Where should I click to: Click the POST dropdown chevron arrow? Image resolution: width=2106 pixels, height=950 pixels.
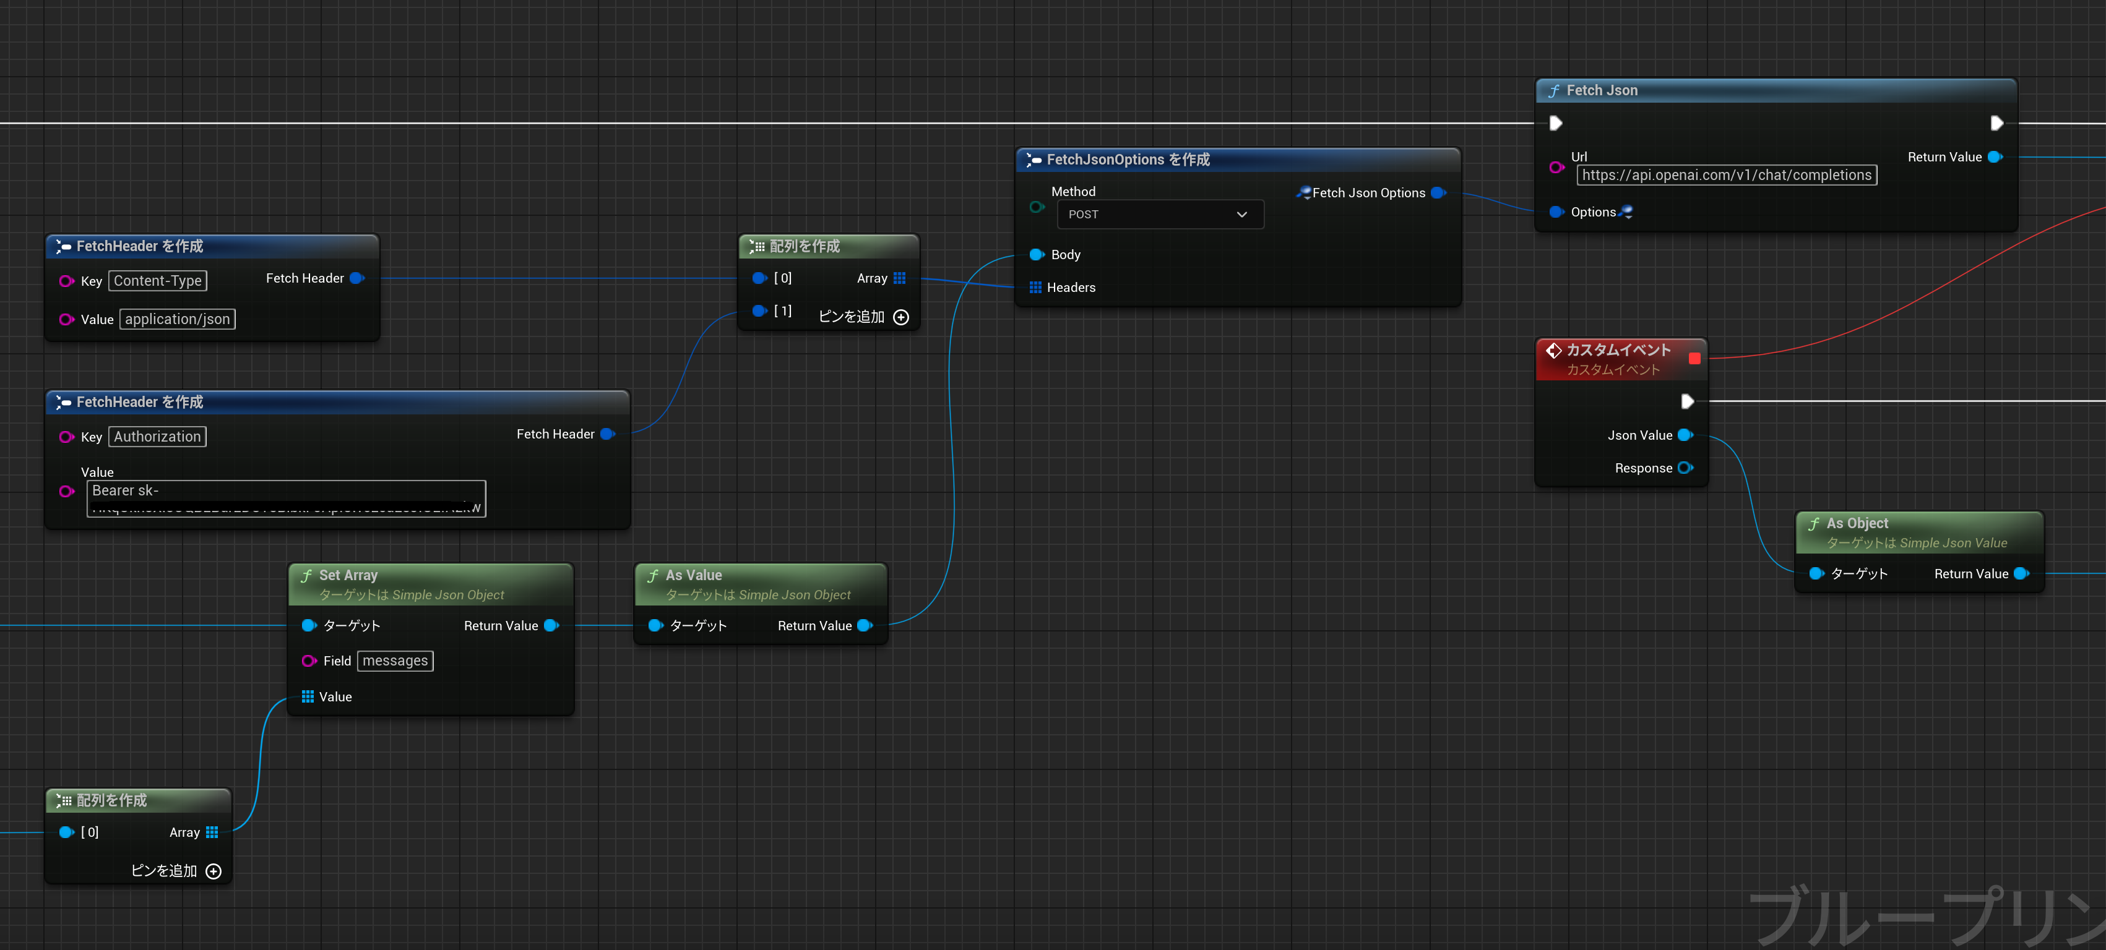pyautogui.click(x=1241, y=214)
